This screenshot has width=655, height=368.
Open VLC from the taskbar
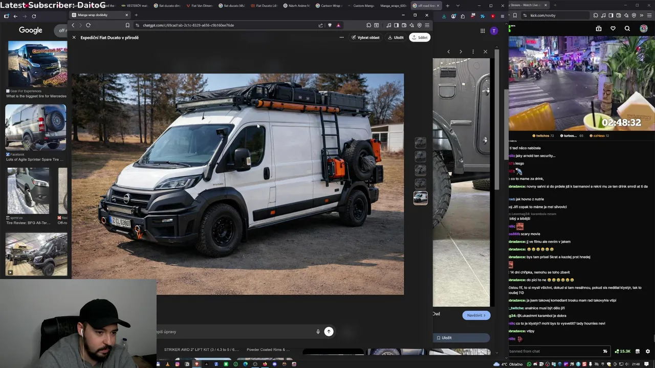(167, 364)
